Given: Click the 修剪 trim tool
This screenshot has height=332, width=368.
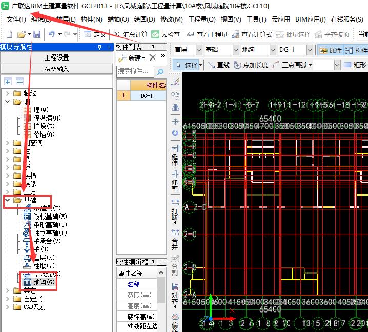Looking at the screenshot, I should pyautogui.click(x=175, y=181).
